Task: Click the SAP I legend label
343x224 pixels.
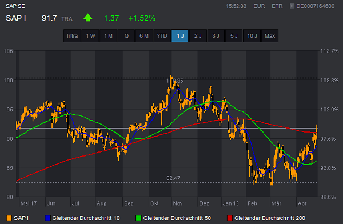Action: coord(21,218)
